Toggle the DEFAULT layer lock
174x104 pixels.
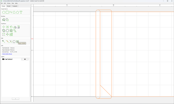[7, 59]
